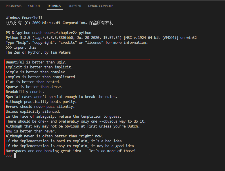
Task: Click the line 'Flat is better than nested.'
Action: tap(33, 82)
